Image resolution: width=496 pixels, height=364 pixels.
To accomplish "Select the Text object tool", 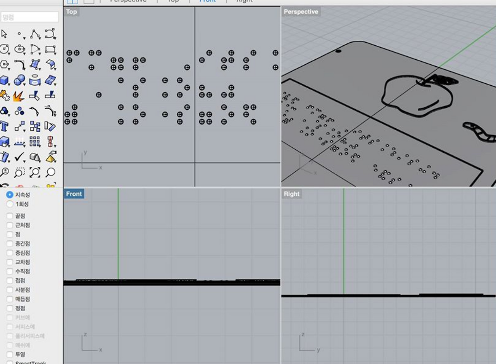I will click(4, 126).
